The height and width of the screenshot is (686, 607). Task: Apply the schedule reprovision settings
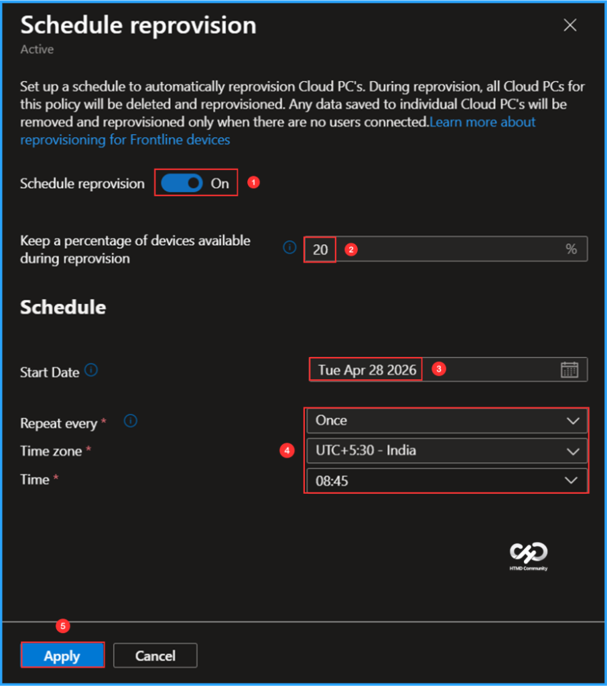point(62,655)
